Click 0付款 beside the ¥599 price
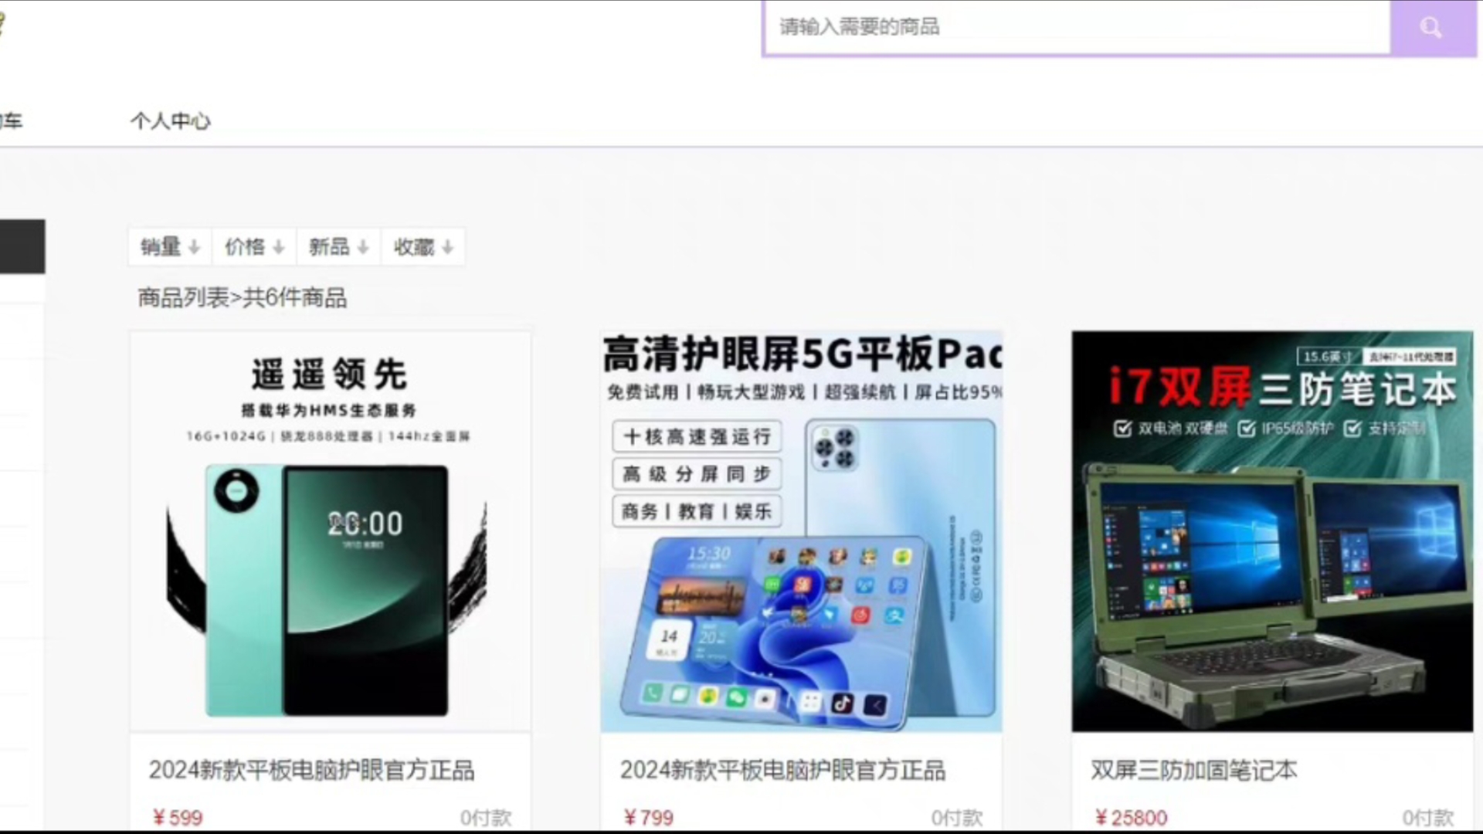The image size is (1483, 834). 486,818
